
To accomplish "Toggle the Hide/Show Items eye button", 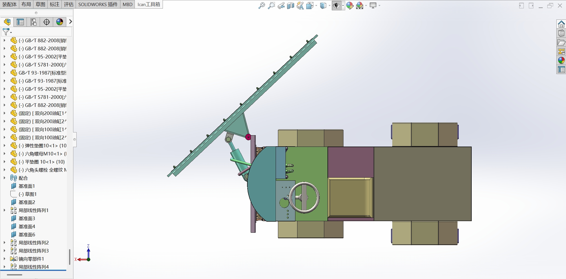I will coord(336,5).
